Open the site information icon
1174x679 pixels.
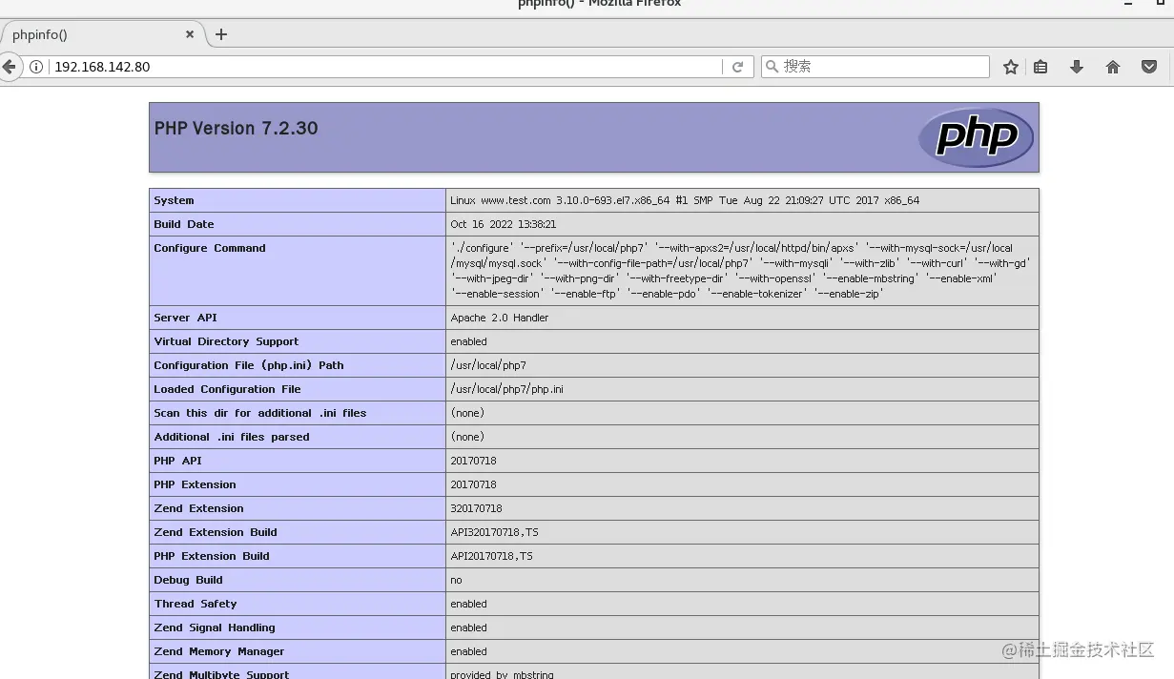(36, 67)
